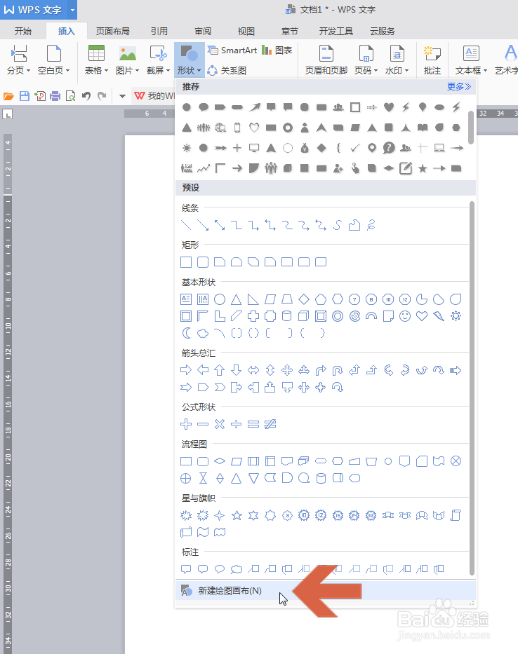This screenshot has height=654, width=518.
Task: Select the right arrow under 箭头总汇
Action: pos(186,370)
